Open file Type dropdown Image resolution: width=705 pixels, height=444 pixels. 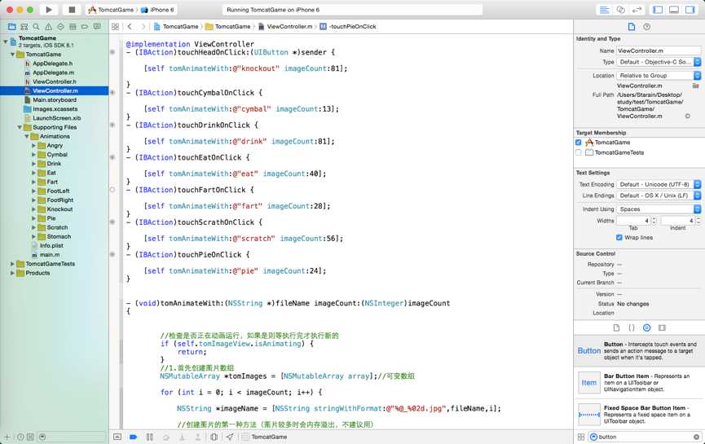[x=659, y=62]
